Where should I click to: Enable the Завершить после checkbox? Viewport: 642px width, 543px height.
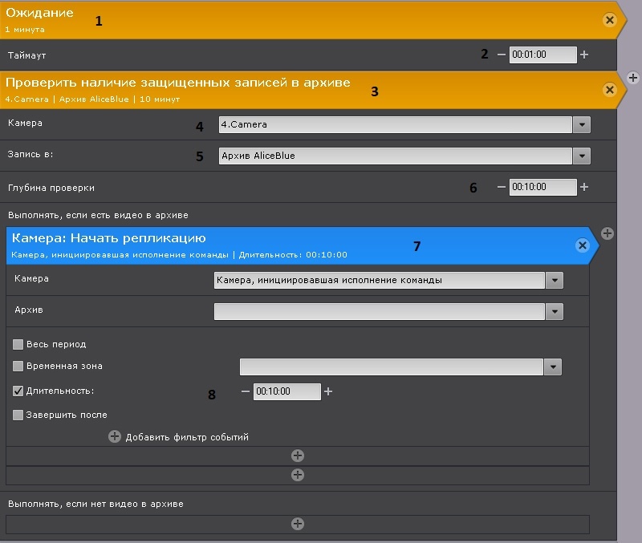(18, 415)
